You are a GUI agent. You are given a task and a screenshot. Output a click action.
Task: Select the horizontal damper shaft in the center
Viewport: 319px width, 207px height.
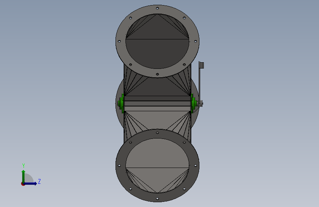click(157, 103)
